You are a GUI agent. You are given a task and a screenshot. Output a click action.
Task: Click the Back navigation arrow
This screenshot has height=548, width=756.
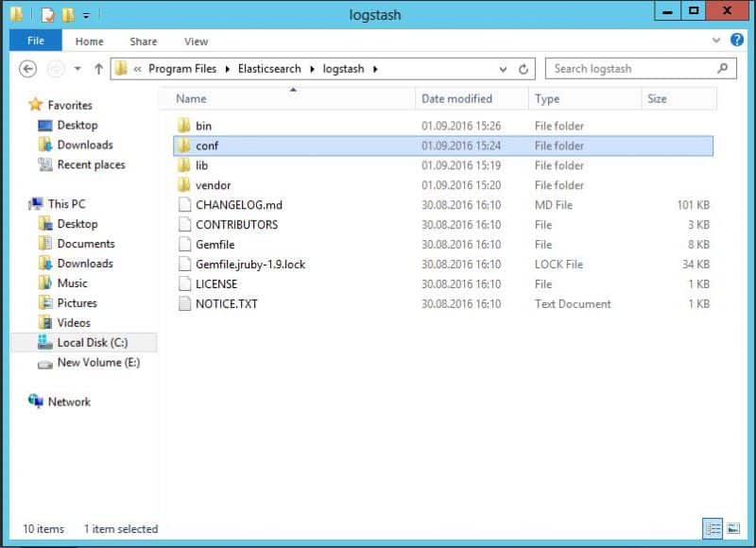click(27, 69)
